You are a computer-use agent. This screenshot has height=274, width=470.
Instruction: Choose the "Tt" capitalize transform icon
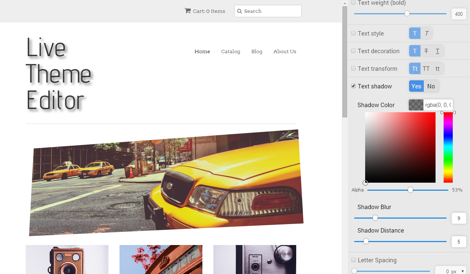pyautogui.click(x=415, y=68)
